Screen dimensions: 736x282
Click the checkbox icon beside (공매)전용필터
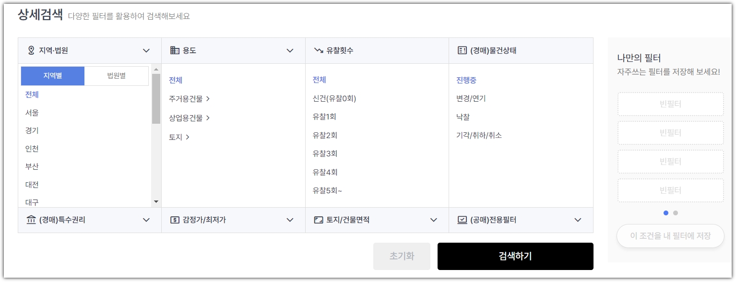(462, 220)
